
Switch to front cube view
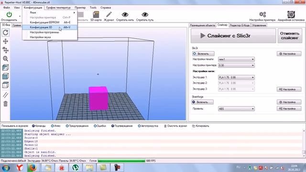(x=5, y=76)
